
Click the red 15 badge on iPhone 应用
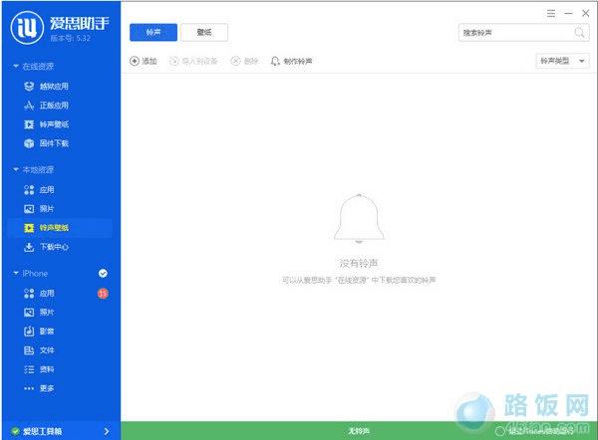[x=103, y=294]
